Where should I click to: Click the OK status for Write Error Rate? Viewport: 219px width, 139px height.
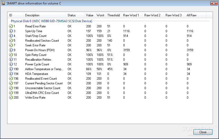70,98
